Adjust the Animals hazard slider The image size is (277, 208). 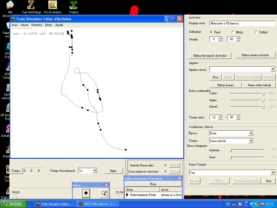point(231,150)
